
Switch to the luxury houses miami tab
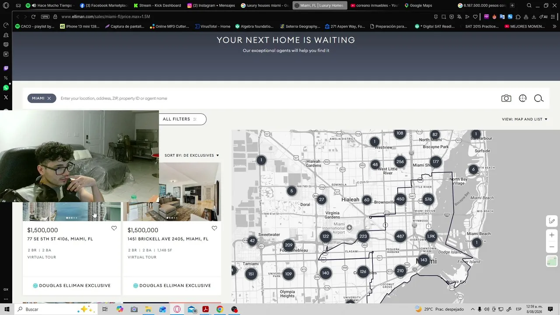pyautogui.click(x=265, y=5)
